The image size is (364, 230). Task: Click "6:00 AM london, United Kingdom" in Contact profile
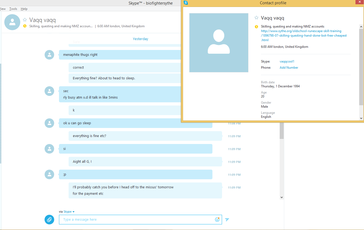(x=284, y=47)
